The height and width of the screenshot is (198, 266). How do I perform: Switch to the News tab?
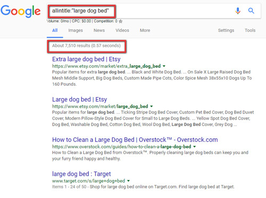coord(99,30)
